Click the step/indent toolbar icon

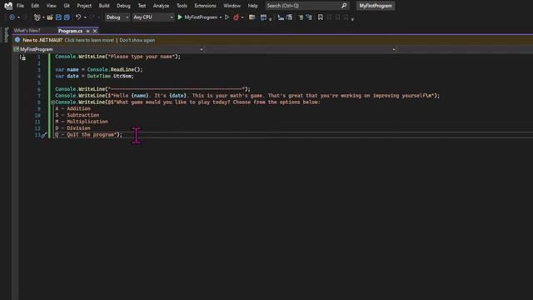click(x=281, y=17)
